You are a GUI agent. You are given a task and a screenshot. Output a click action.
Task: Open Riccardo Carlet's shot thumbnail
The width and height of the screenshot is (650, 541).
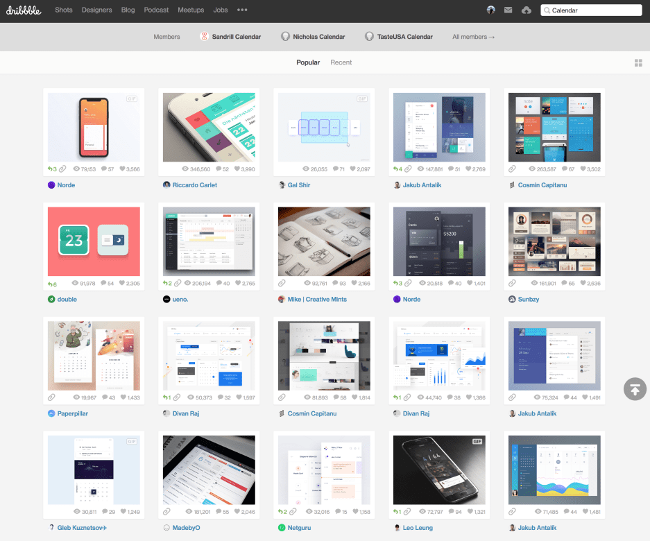[x=209, y=127]
